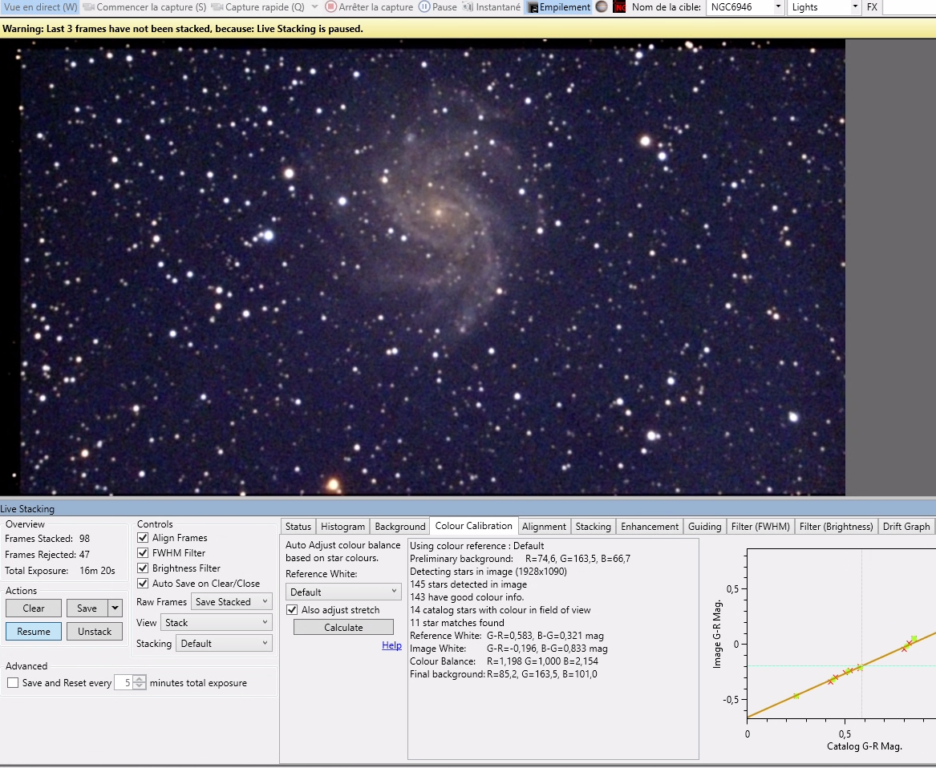This screenshot has width=936, height=768.
Task: Open the Raw Frames Save Stacked dropdown
Action: pyautogui.click(x=232, y=601)
